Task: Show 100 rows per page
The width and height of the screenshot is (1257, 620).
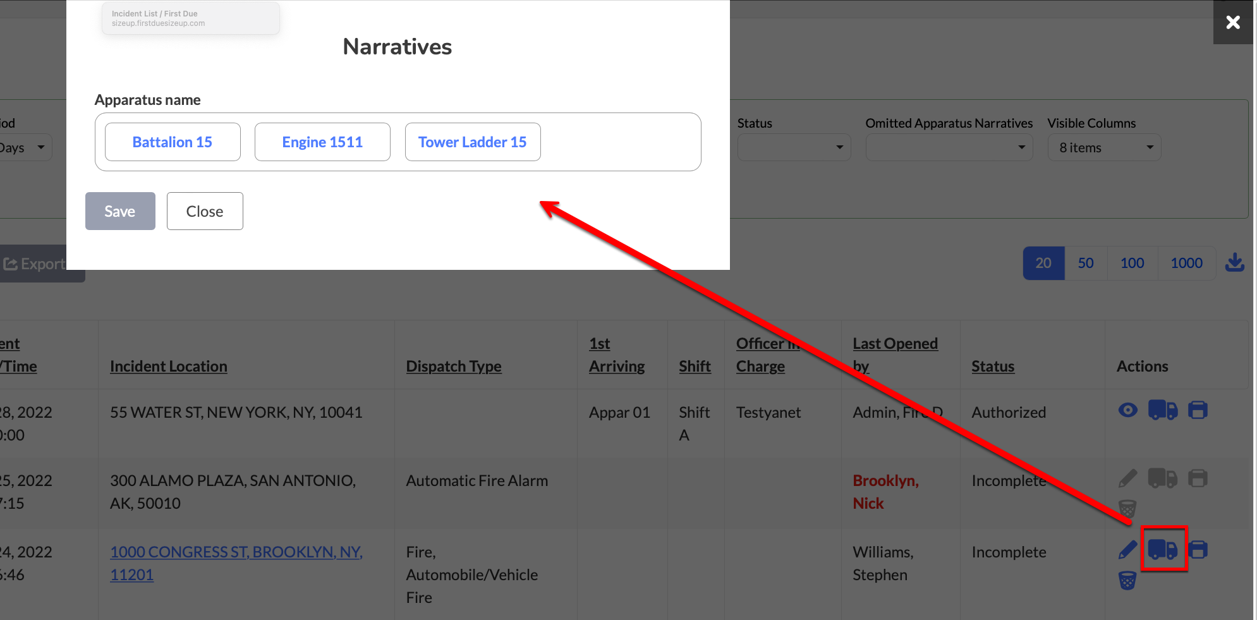Action: pos(1133,263)
